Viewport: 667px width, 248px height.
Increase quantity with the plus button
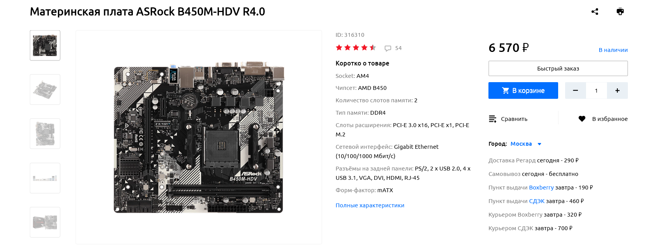click(617, 91)
